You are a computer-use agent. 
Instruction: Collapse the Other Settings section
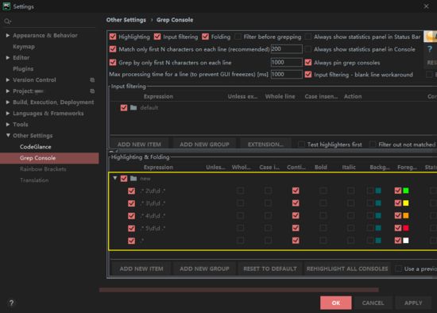(8, 136)
